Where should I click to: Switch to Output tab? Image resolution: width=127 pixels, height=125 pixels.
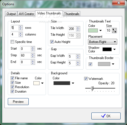(11, 14)
